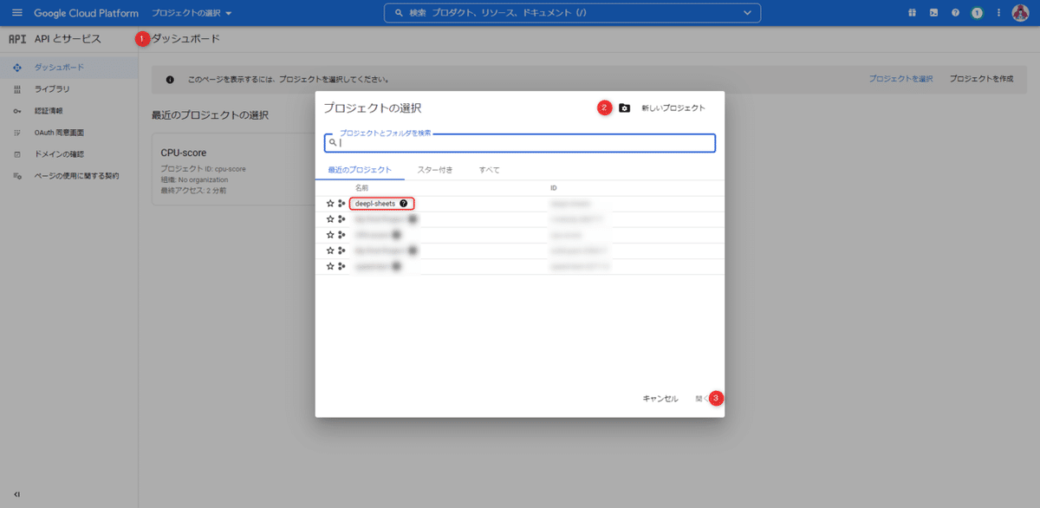The image size is (1040, 508).
Task: Switch to 最近のプロジェクト tab
Action: [x=360, y=170]
